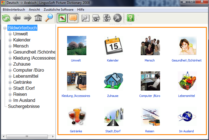209x140 pixels.
Task: Click the office computer workstation picture
Action: (150, 81)
